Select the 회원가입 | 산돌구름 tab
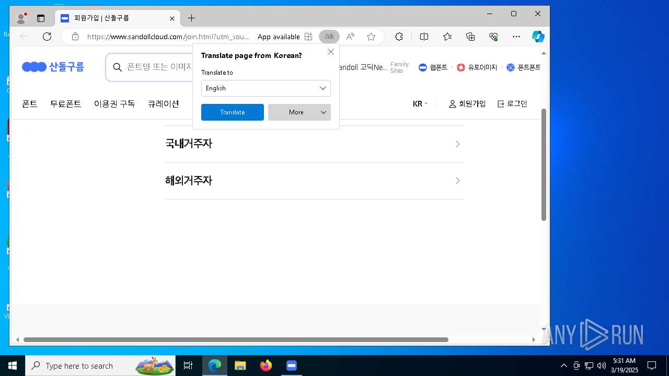669x376 pixels. tap(117, 18)
